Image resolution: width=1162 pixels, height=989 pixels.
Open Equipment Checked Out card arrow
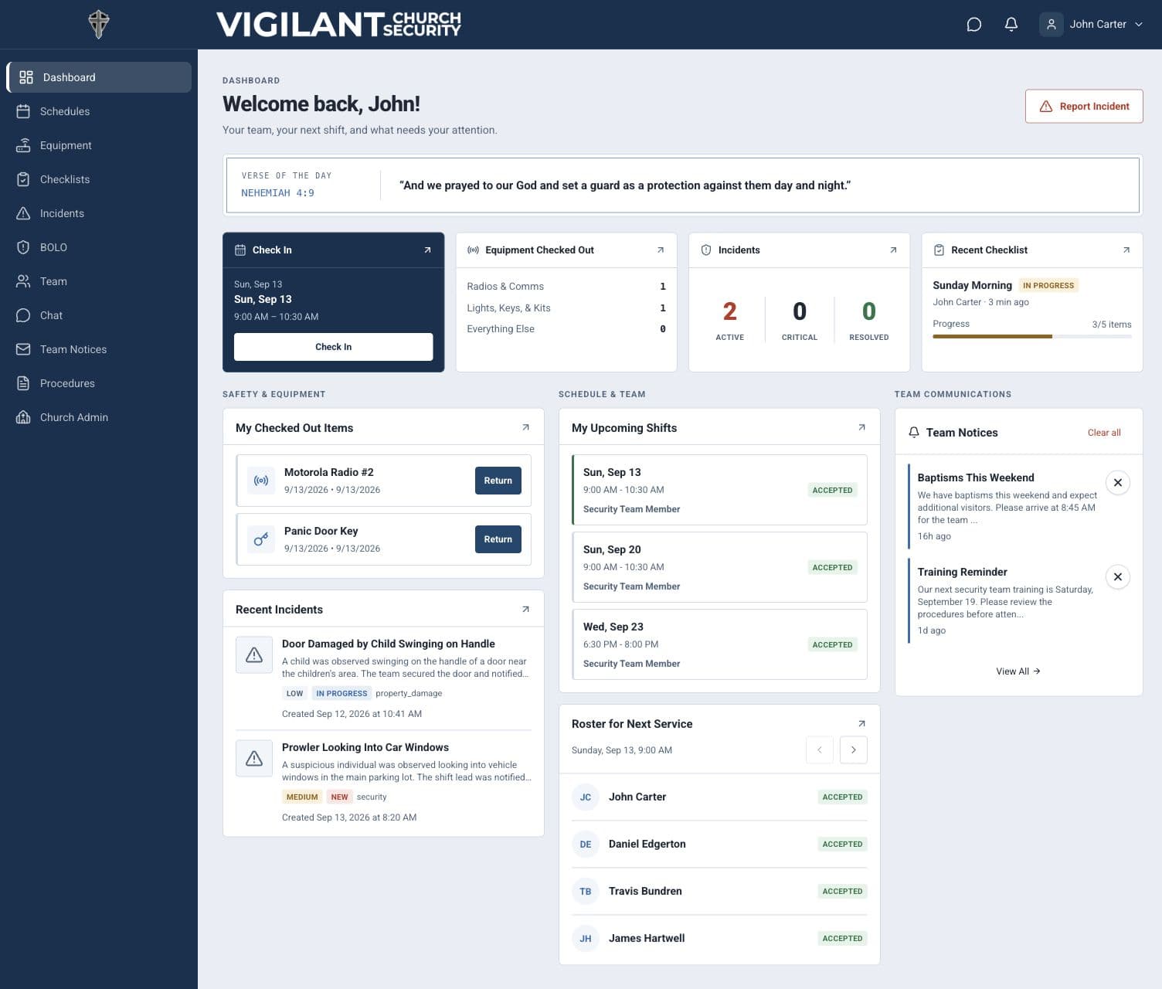click(661, 250)
